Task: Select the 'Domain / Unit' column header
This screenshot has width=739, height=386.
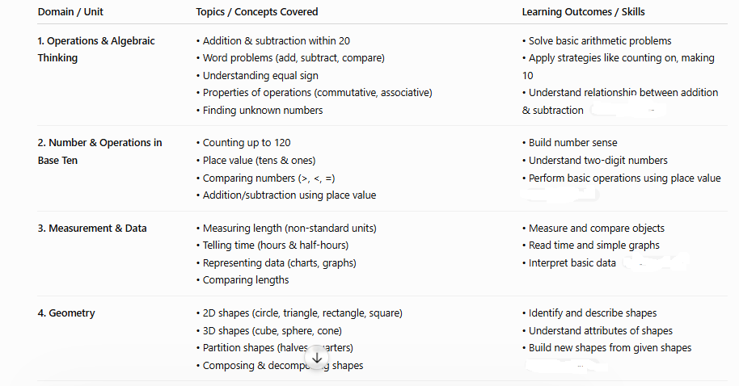Action: coord(70,12)
